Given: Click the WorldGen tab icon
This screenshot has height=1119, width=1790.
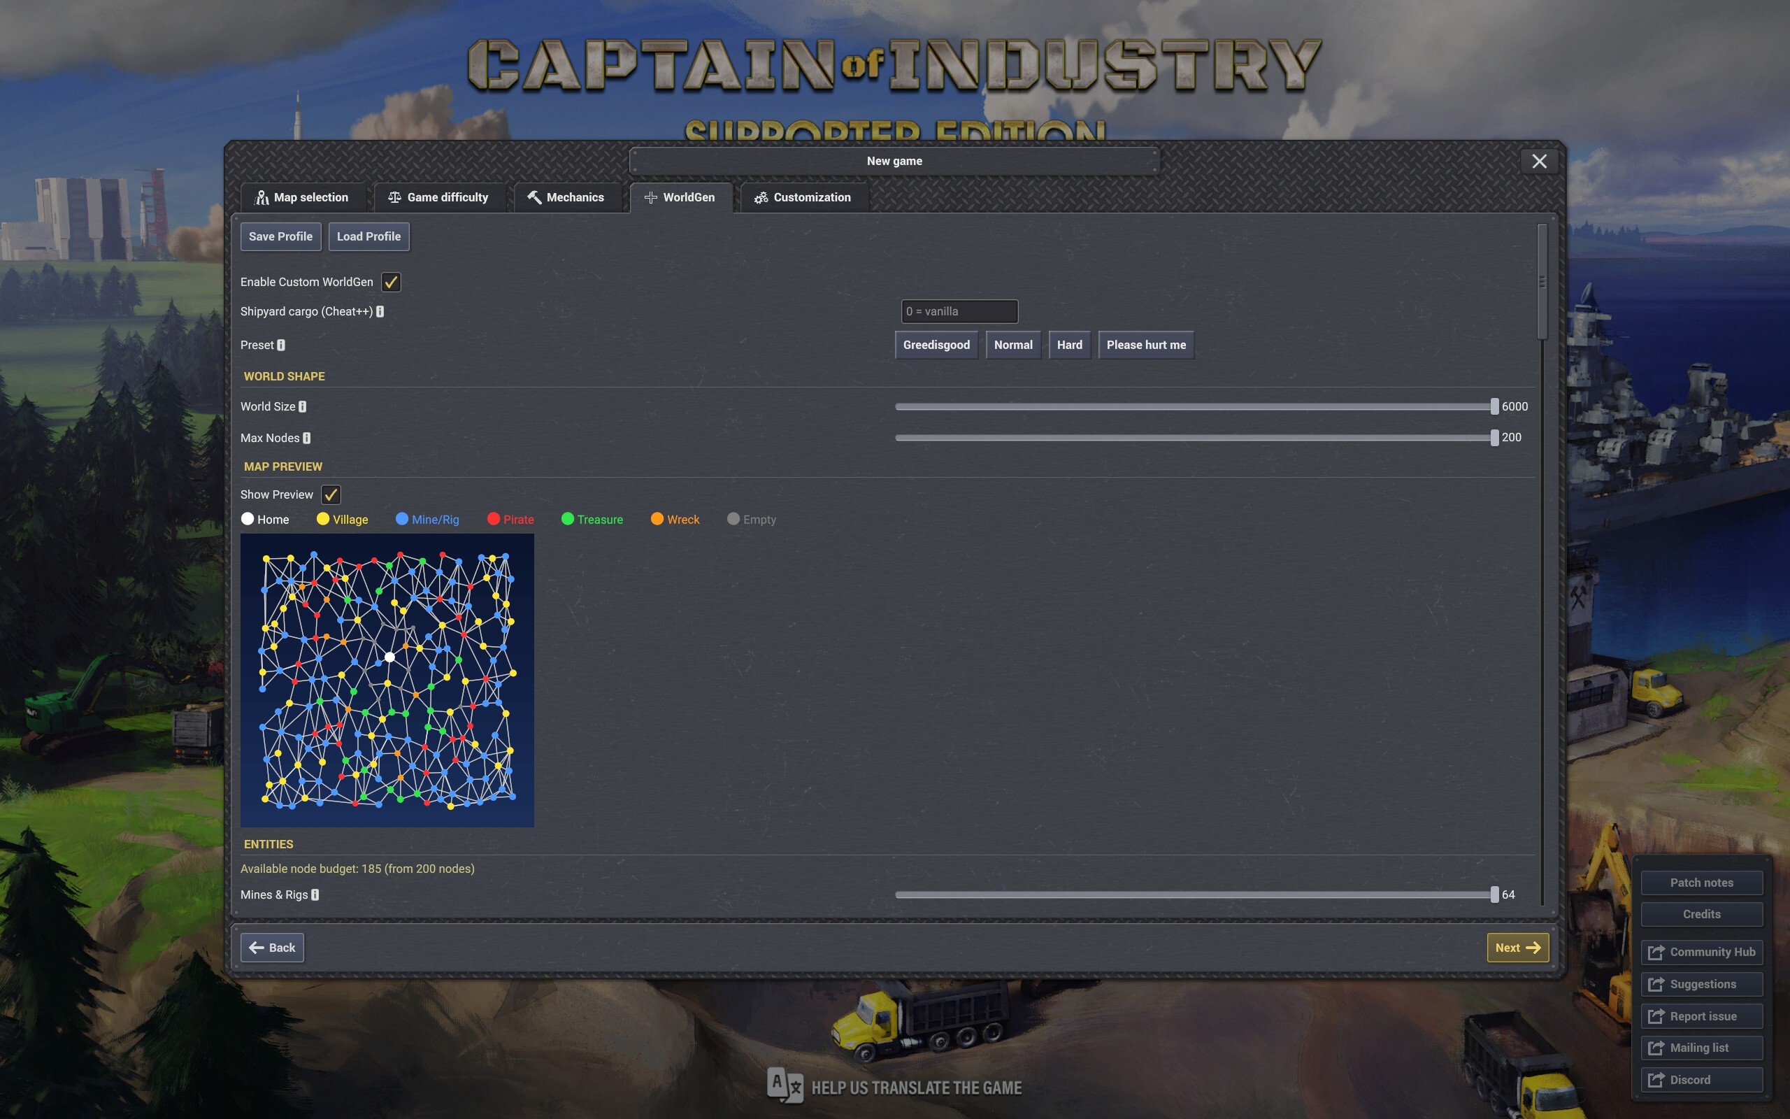Looking at the screenshot, I should click(x=650, y=198).
